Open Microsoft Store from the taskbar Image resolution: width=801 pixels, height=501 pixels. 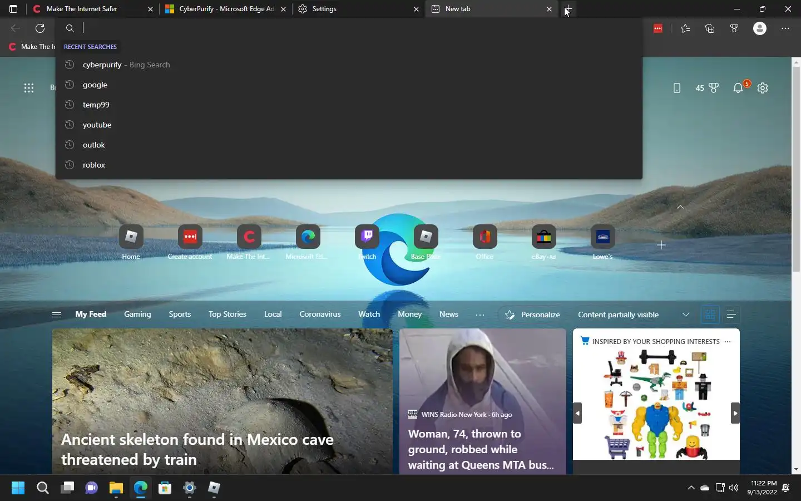pos(165,488)
